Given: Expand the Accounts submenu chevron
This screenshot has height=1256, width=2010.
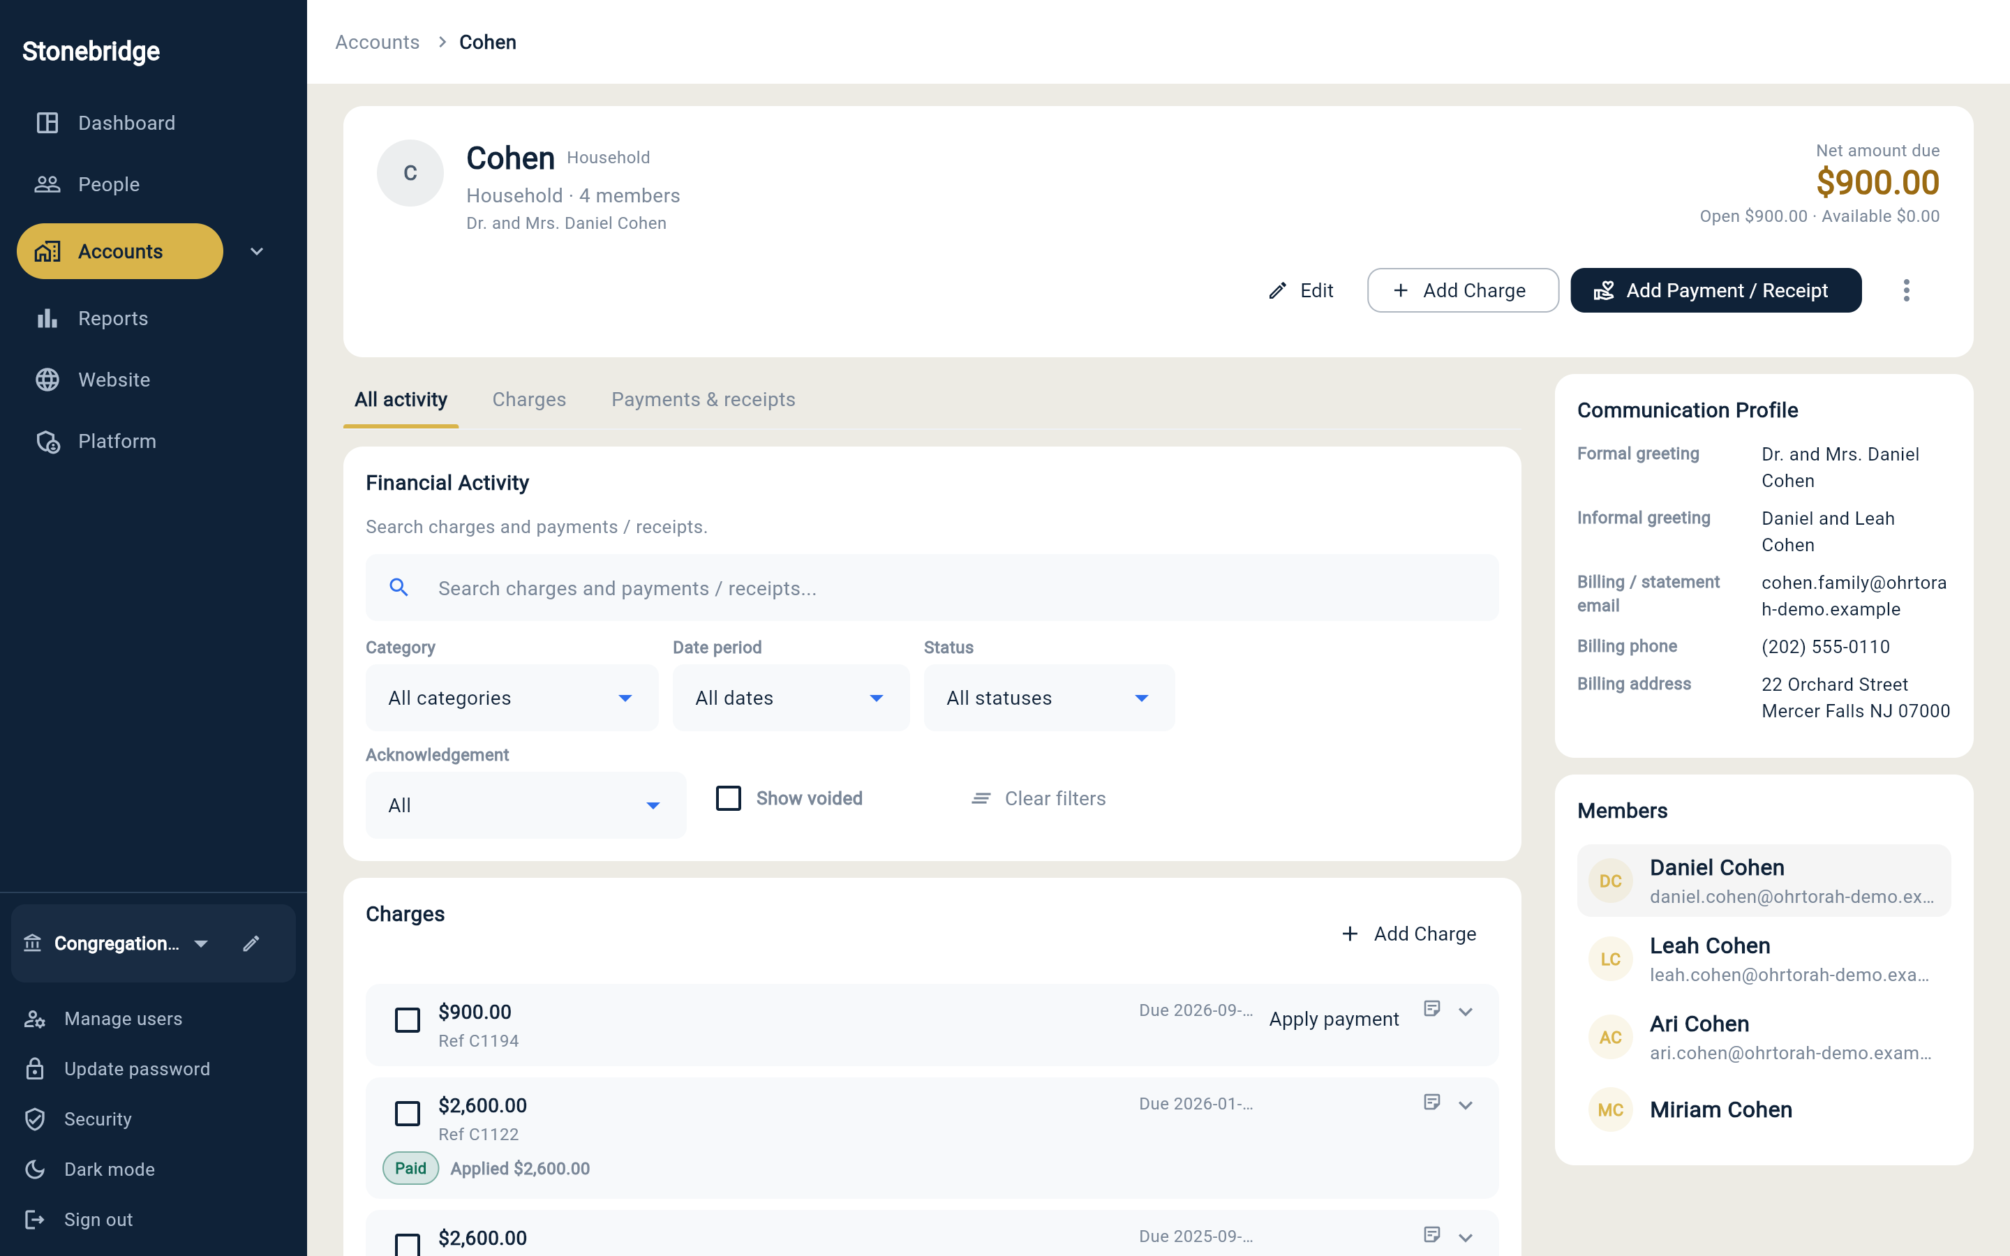Looking at the screenshot, I should pyautogui.click(x=257, y=252).
